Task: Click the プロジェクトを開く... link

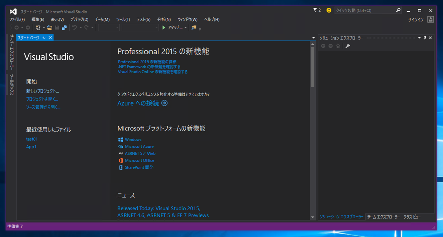Action: coord(42,99)
